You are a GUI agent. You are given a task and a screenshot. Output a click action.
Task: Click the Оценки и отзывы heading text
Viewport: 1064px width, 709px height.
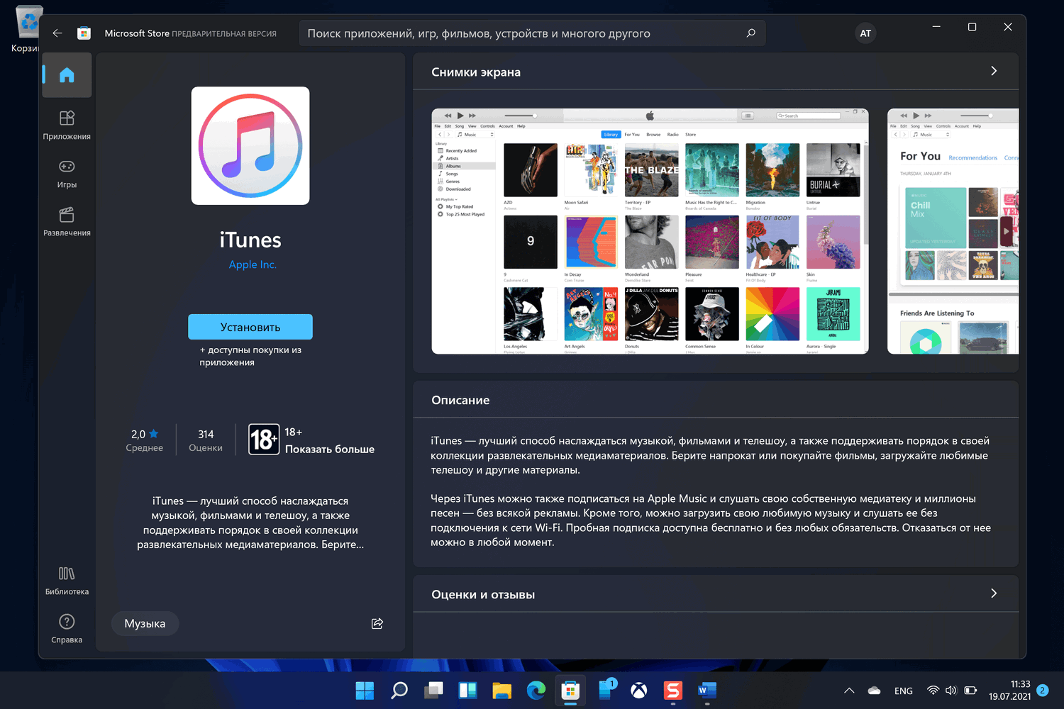click(483, 595)
